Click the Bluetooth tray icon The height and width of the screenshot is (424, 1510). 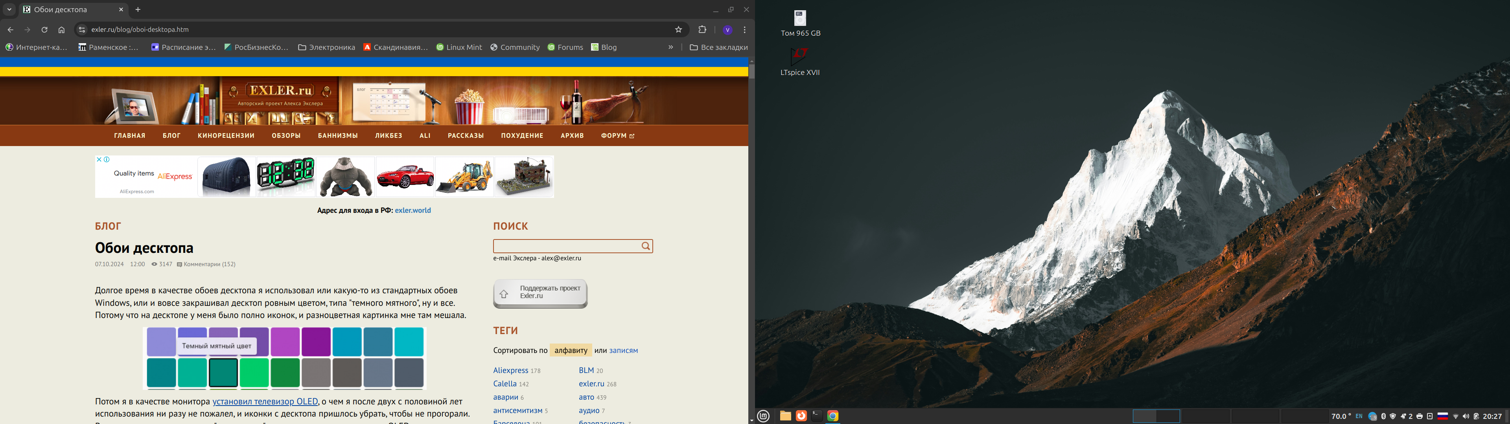1383,417
